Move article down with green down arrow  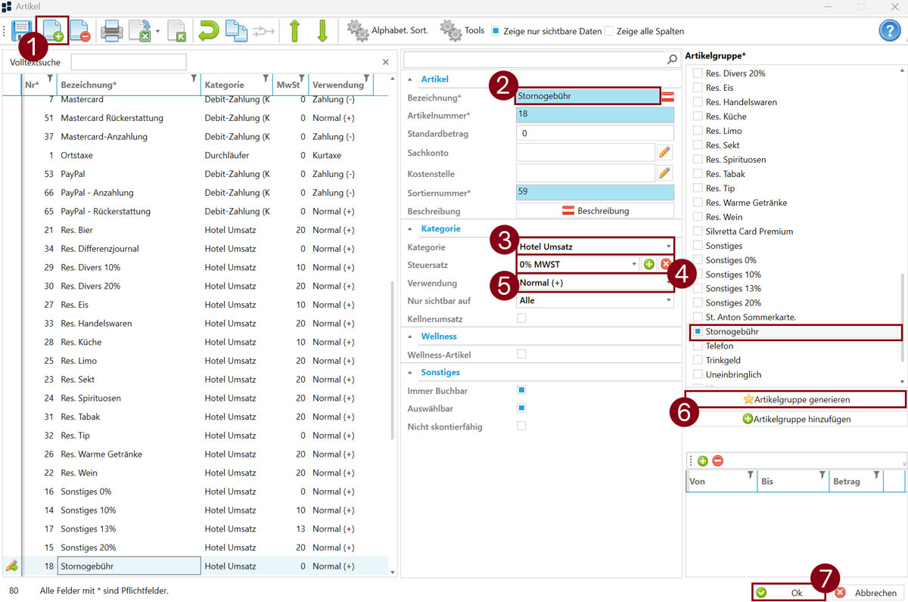[x=322, y=31]
